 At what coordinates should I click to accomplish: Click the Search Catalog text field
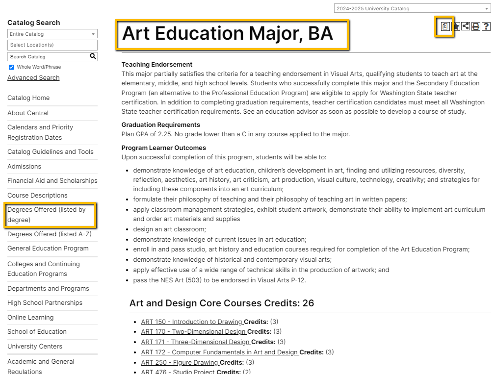pyautogui.click(x=48, y=57)
